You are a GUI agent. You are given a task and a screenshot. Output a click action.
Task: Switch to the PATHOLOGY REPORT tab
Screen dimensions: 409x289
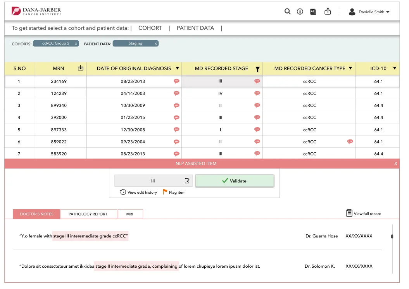[89, 214]
